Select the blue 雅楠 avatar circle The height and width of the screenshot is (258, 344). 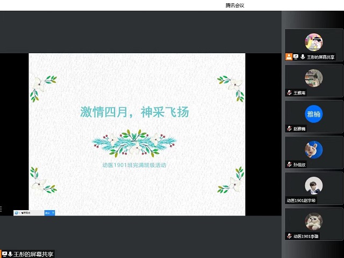click(x=314, y=114)
